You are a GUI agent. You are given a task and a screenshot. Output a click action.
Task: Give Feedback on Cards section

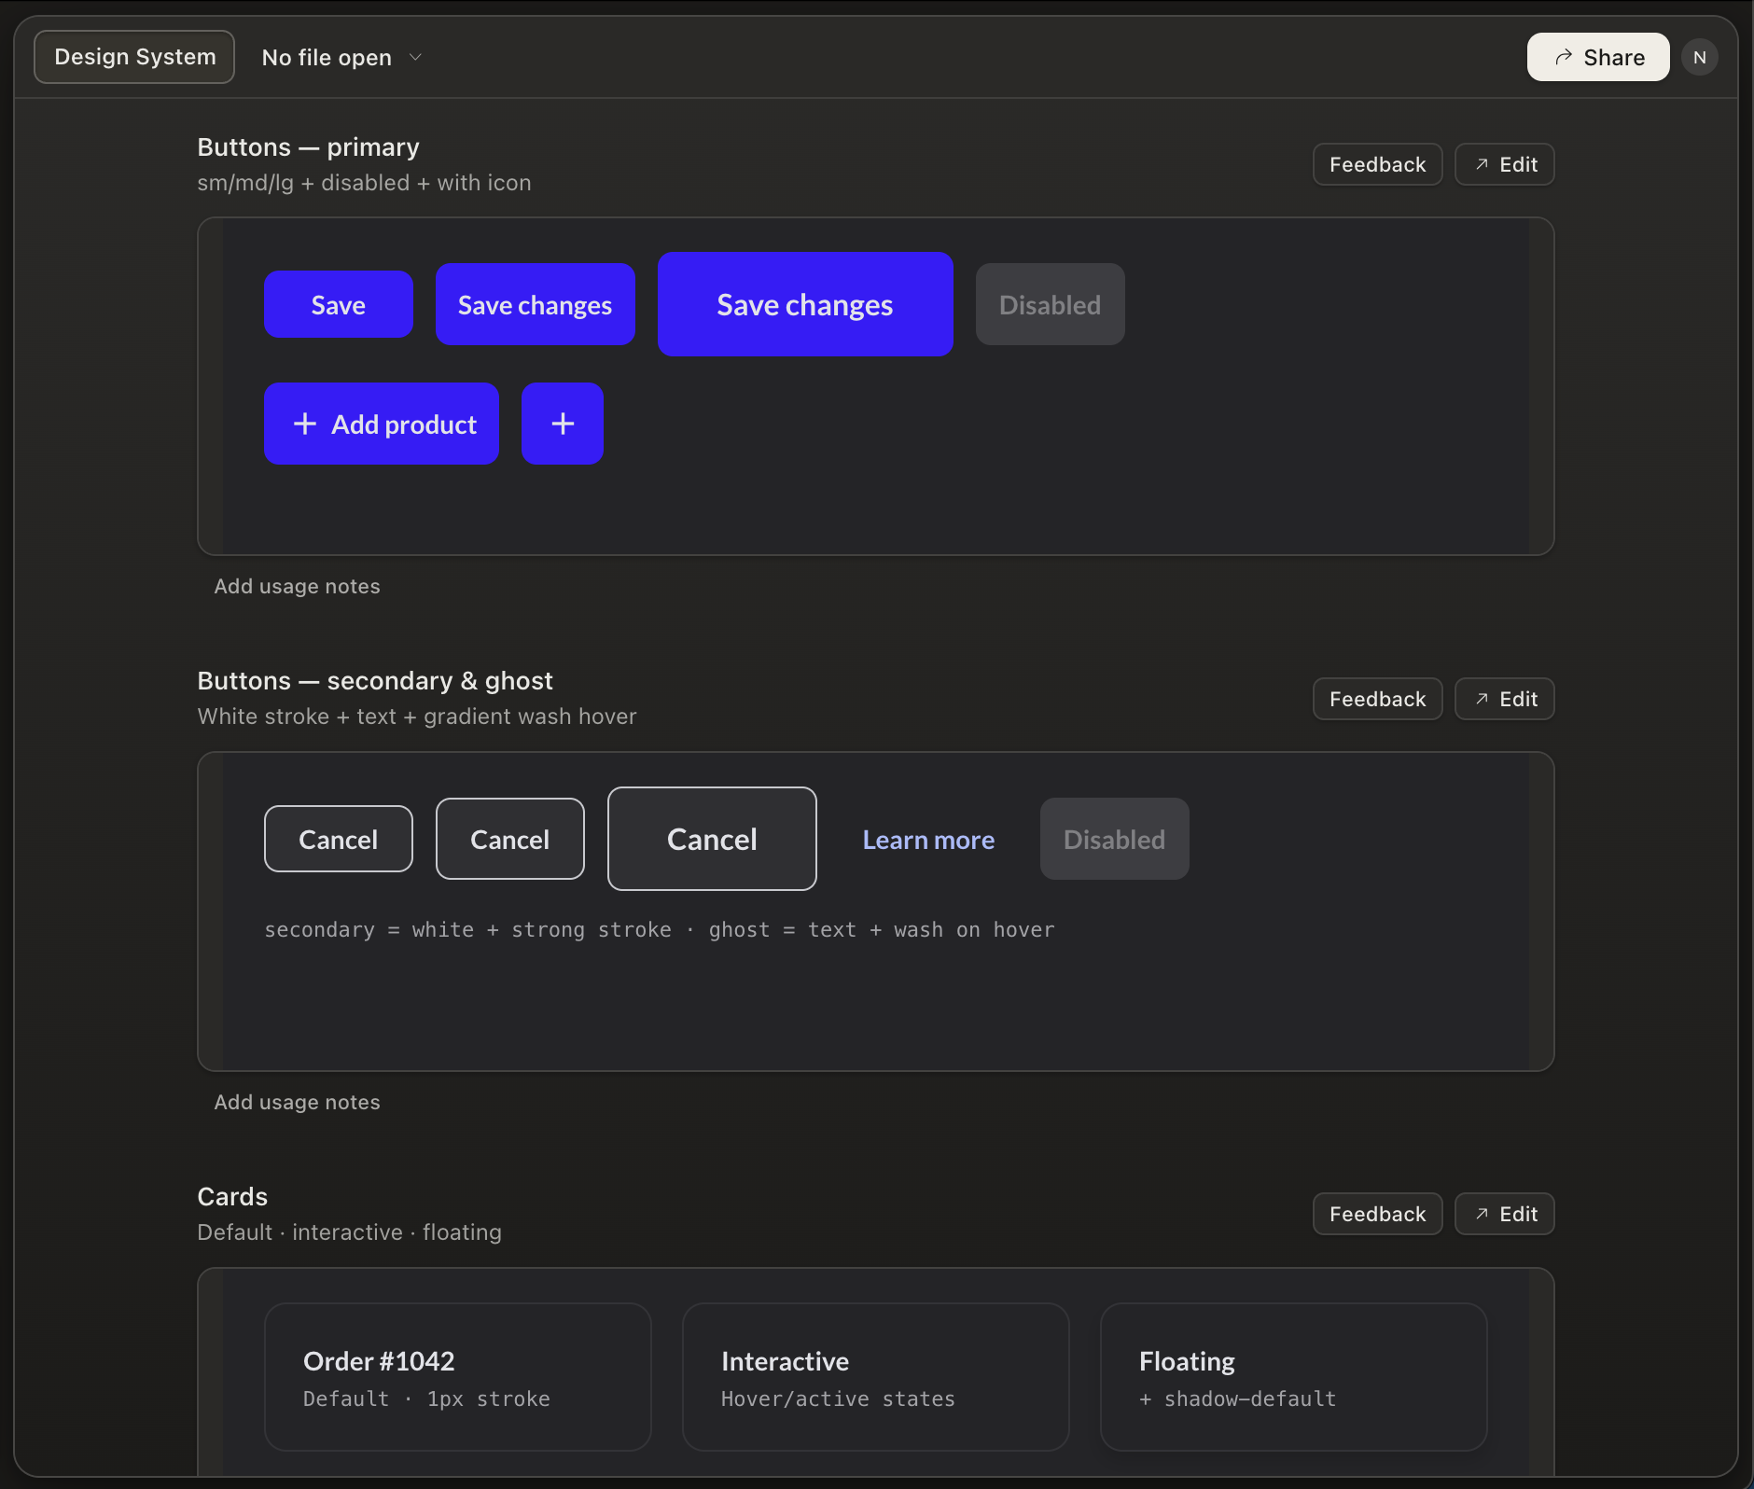pyautogui.click(x=1377, y=1215)
